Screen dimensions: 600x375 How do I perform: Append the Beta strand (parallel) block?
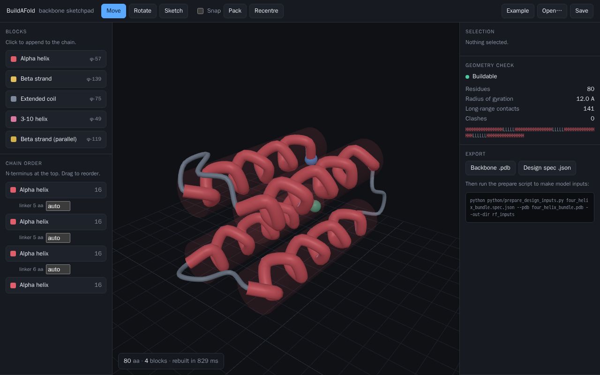[56, 140]
